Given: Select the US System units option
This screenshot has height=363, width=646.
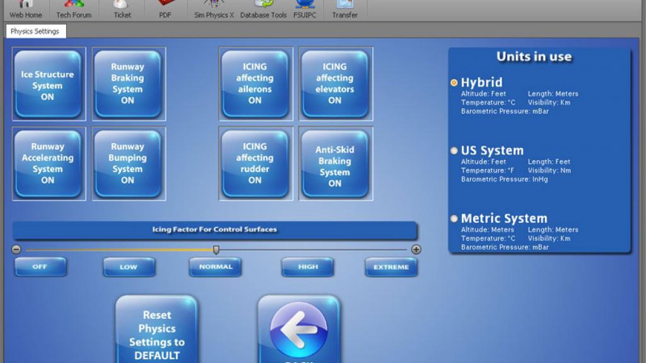Looking at the screenshot, I should [x=454, y=151].
